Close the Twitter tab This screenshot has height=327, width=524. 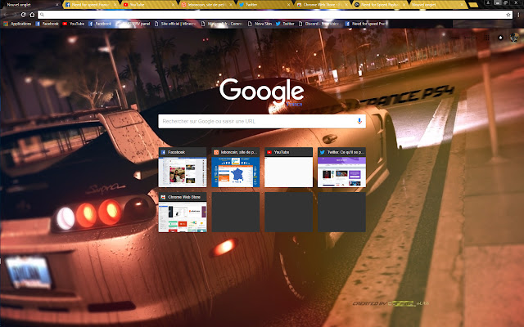click(x=288, y=5)
